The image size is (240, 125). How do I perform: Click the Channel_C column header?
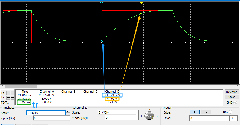click(x=90, y=92)
